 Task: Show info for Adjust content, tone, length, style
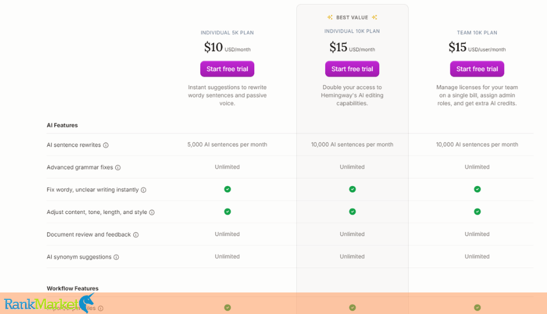tap(152, 212)
